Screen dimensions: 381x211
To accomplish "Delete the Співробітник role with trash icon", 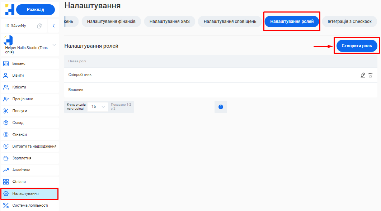I will click(x=371, y=75).
